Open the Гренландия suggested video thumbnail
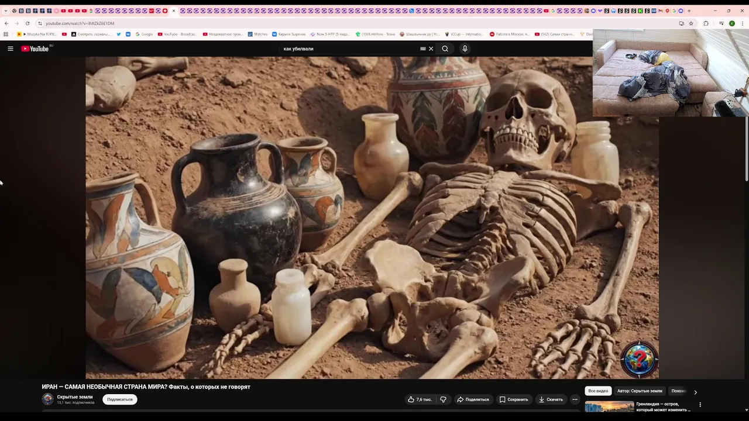 (609, 407)
